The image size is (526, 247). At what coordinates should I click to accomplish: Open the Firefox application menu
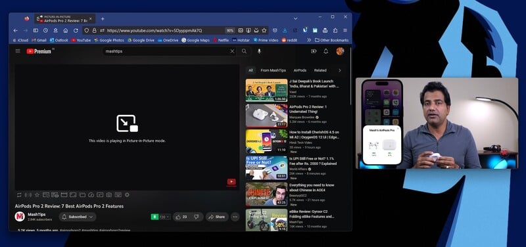tap(345, 30)
